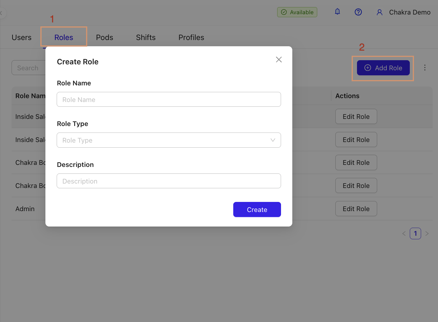Screen dimensions: 438x322
Task: Click the Role Type dropdown chevron
Action: point(273,140)
